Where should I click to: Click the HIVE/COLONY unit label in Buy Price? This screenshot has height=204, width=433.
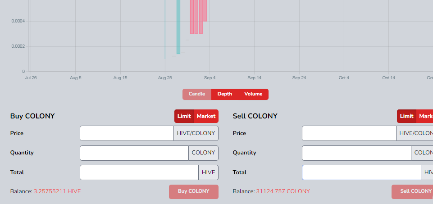(196, 133)
